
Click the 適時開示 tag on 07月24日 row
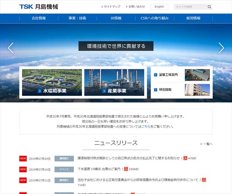click(x=64, y=159)
